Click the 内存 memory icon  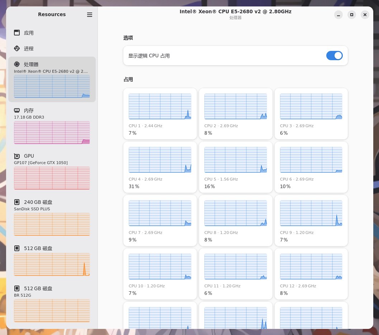pyautogui.click(x=17, y=110)
